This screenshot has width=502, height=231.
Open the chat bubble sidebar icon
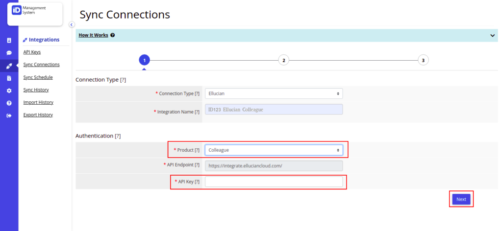pos(9,53)
